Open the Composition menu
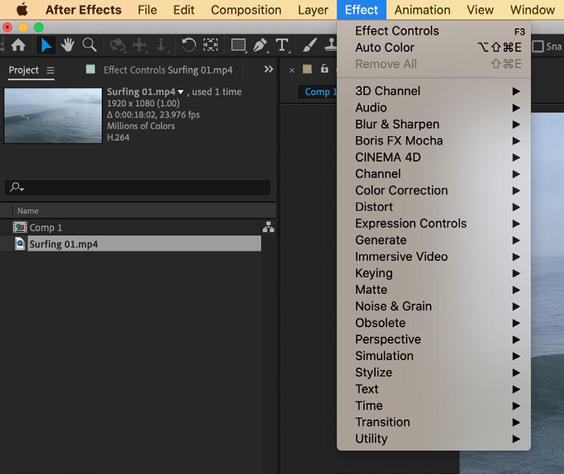564x474 pixels. (246, 9)
